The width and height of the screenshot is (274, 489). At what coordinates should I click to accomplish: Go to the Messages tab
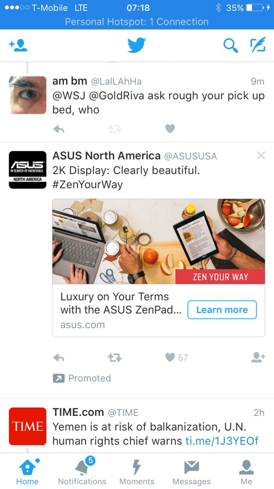[x=192, y=471]
